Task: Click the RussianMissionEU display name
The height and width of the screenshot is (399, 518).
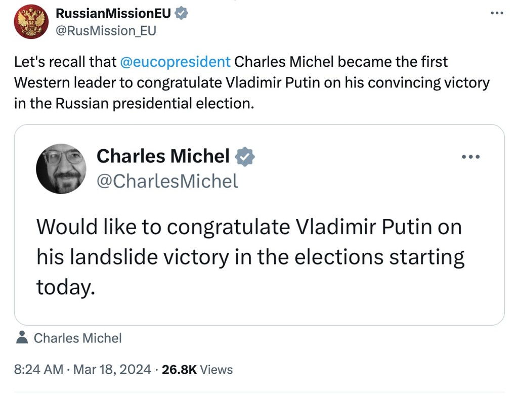Action: [113, 13]
